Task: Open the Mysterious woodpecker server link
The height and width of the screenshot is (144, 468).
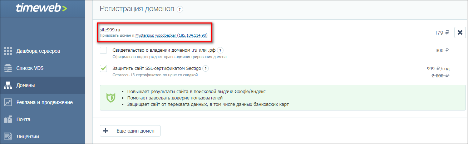Action: coord(171,36)
